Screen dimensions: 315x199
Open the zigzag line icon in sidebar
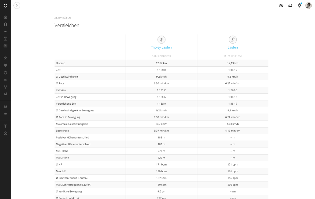pyautogui.click(x=5, y=32)
